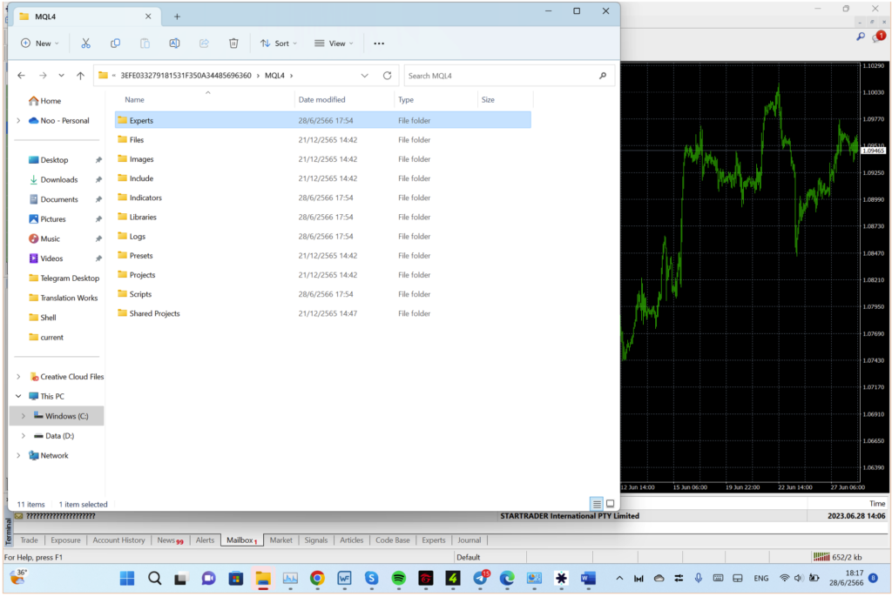
Task: Click the Rename icon in Explorer toolbar
Action: (174, 44)
